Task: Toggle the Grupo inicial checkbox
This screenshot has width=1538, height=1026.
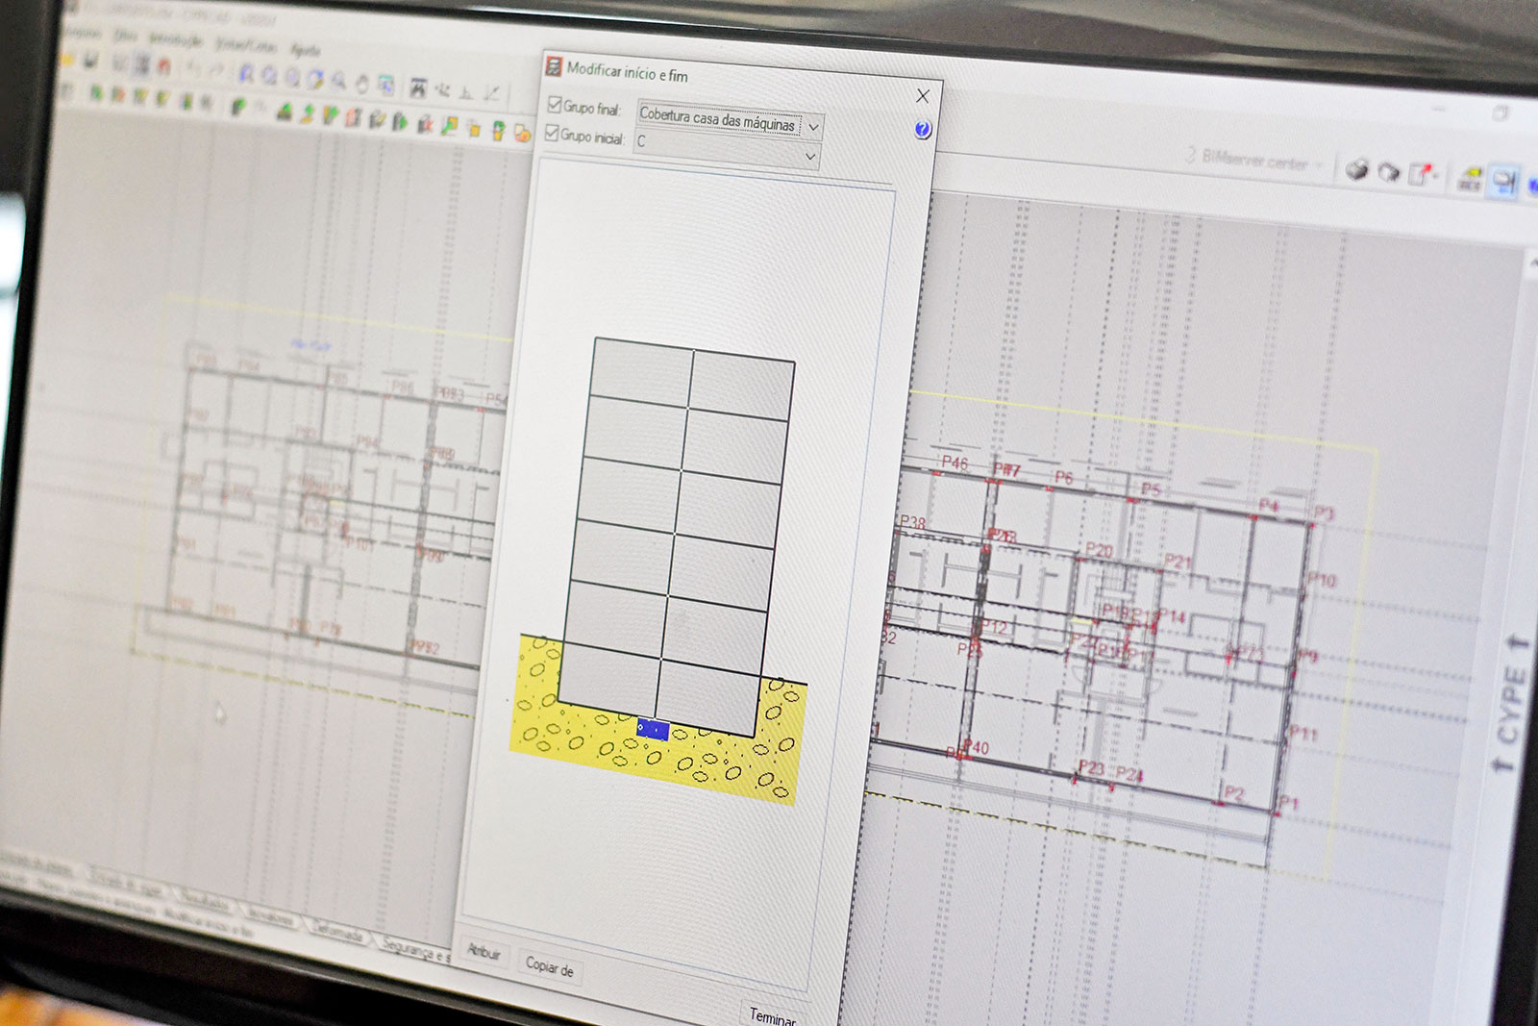Action: coord(552,133)
